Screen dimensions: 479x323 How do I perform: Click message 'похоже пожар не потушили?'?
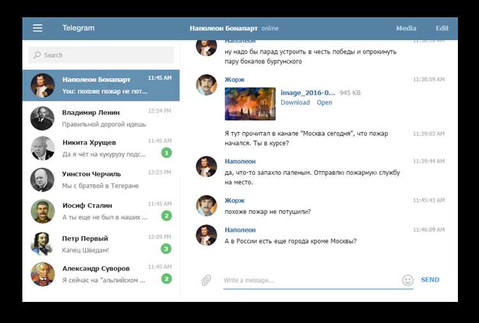tap(268, 211)
